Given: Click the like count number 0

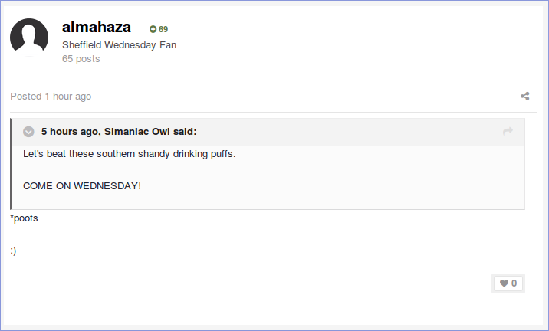Looking at the screenshot, I should (x=514, y=283).
